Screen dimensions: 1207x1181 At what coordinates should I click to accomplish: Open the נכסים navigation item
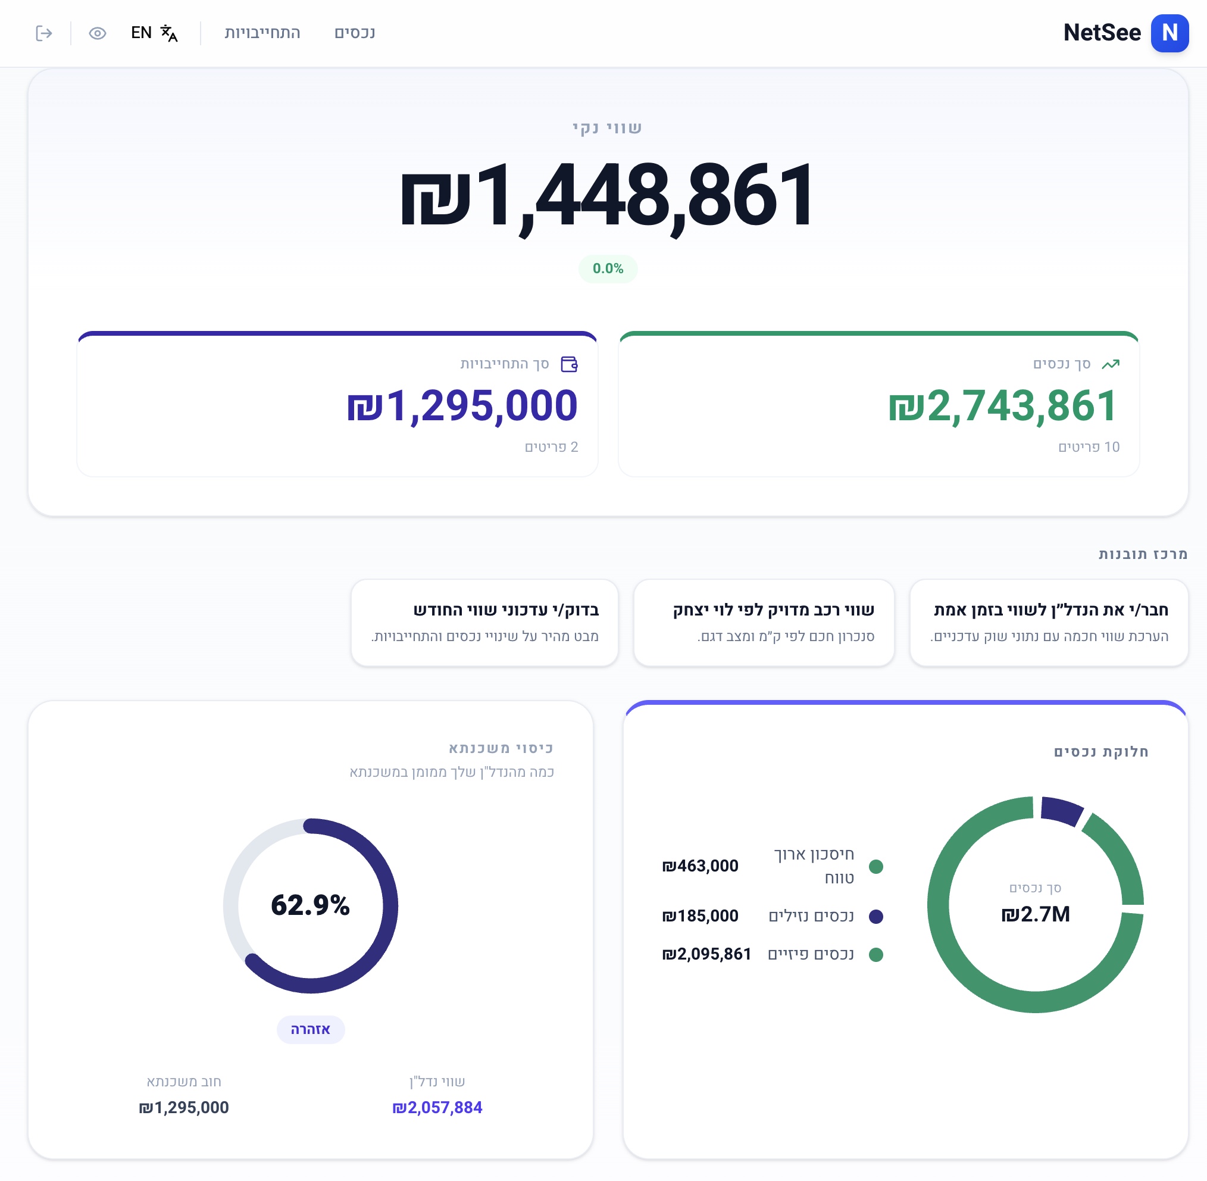(x=355, y=33)
